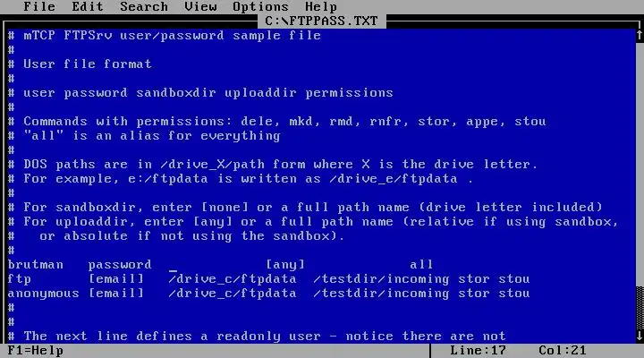Open the Edit menu

[x=88, y=6]
